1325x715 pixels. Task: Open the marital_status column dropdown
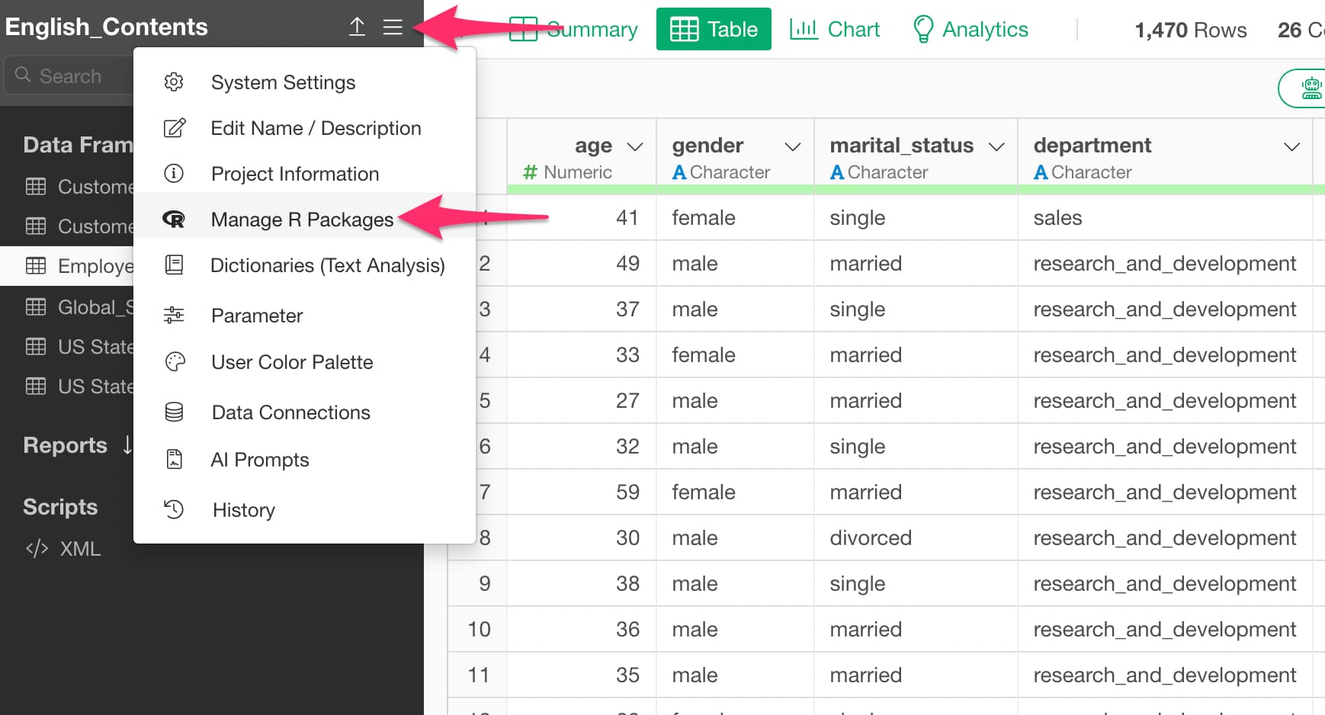996,146
